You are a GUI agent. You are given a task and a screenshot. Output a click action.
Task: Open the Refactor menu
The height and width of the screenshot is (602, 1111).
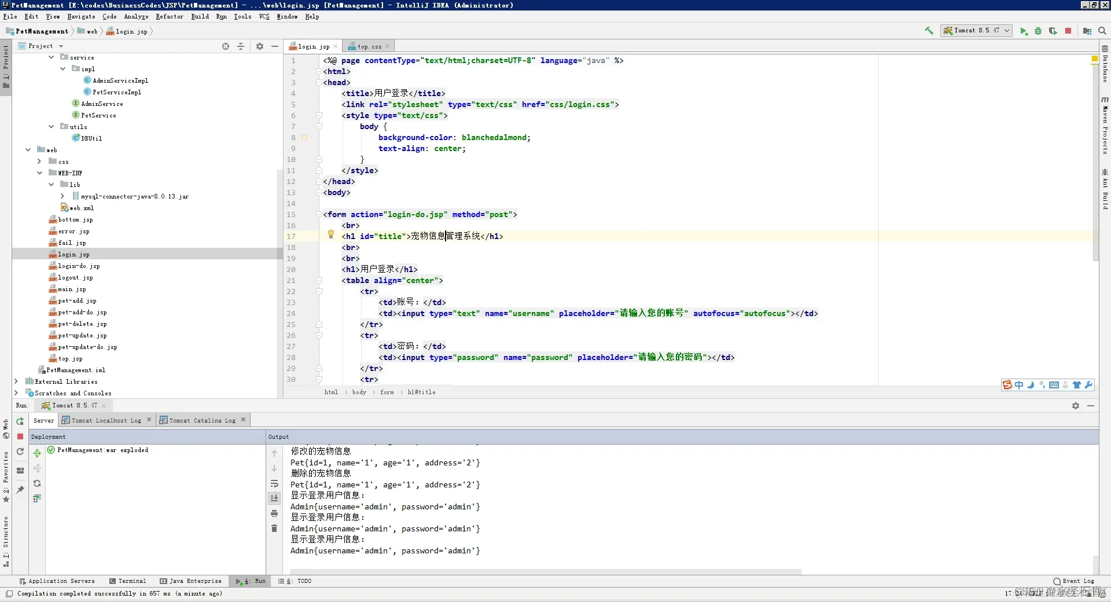[x=170, y=17]
